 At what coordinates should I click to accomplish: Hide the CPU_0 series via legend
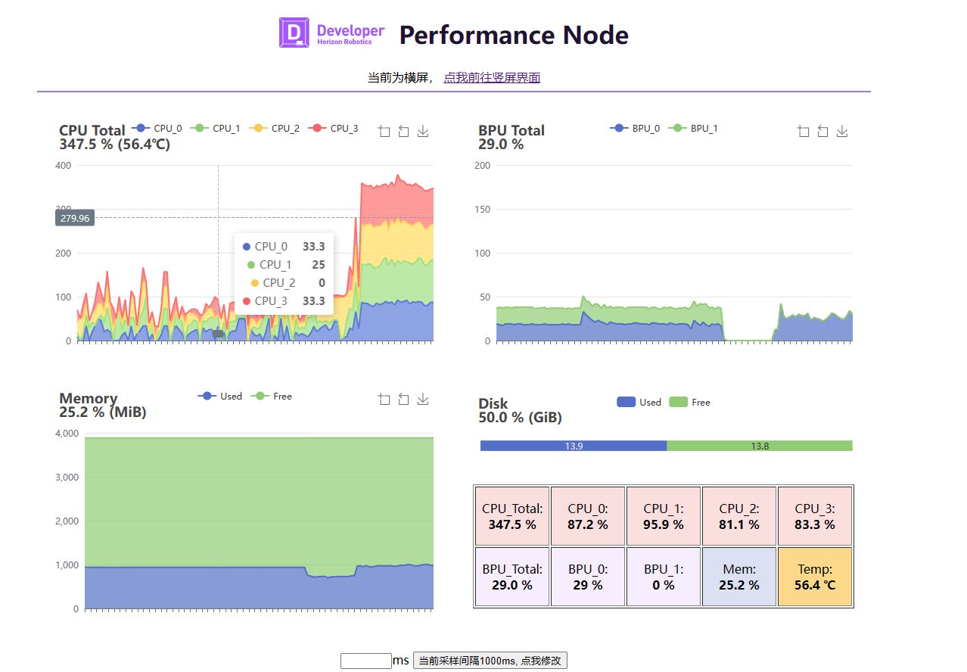point(157,129)
